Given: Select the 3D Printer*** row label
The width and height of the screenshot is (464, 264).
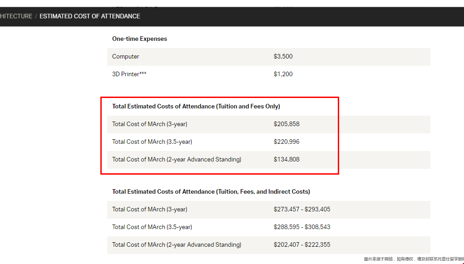Looking at the screenshot, I should coord(129,74).
